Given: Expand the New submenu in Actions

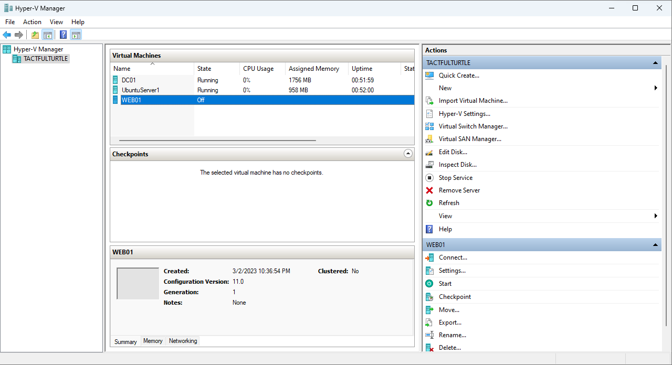Looking at the screenshot, I should 445,88.
